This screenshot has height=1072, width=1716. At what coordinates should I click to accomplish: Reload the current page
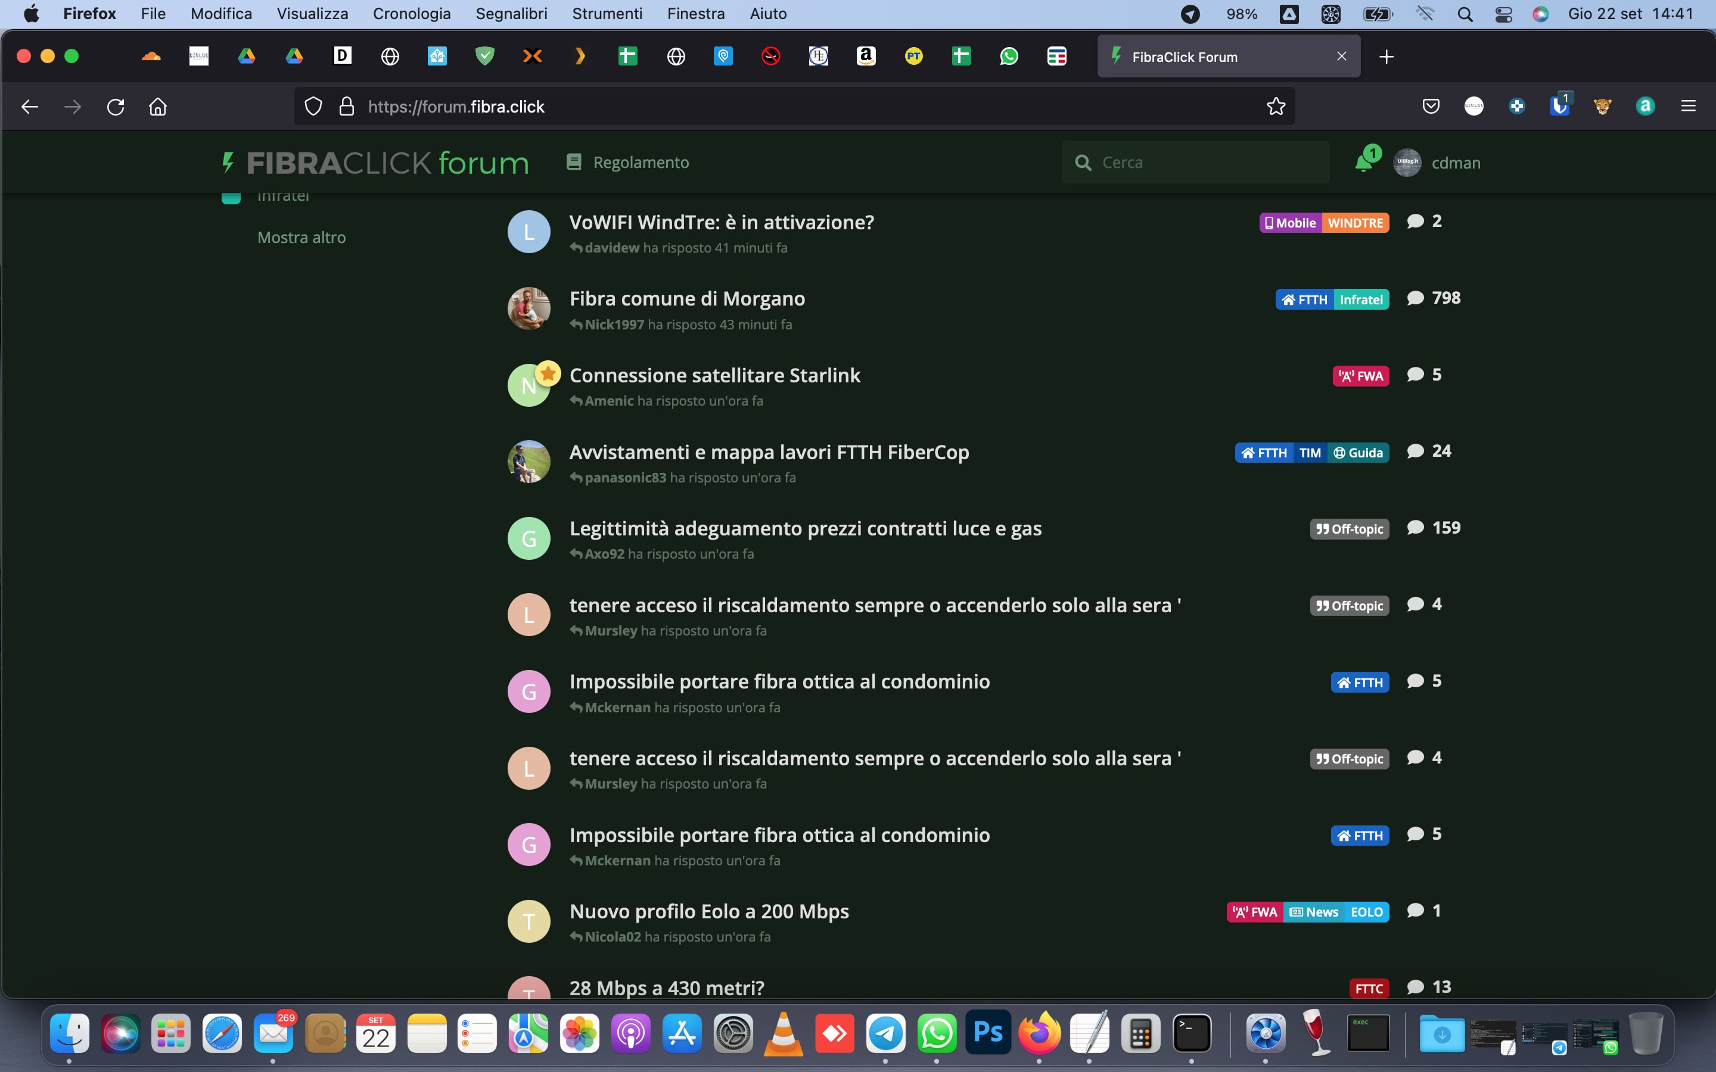coord(116,107)
